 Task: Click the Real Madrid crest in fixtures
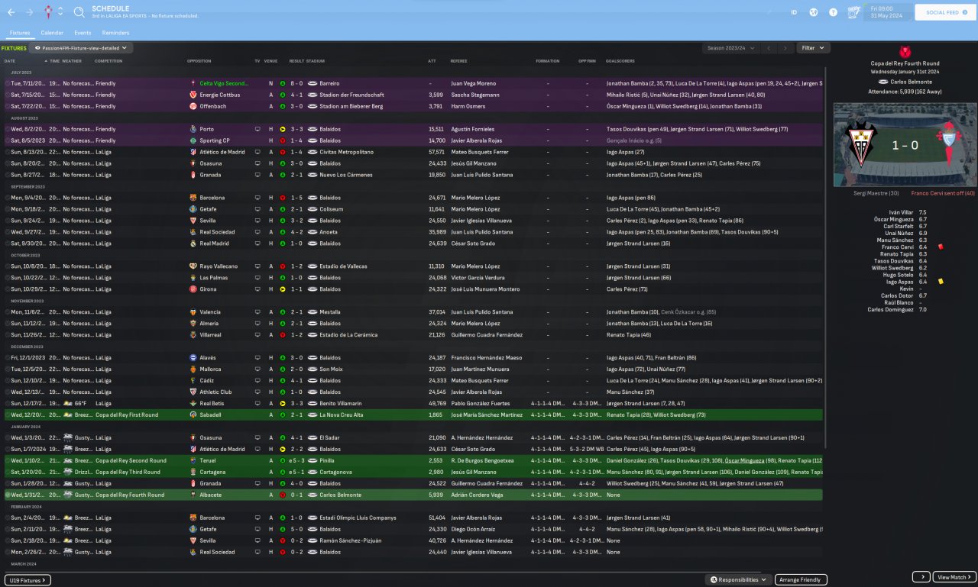tap(193, 244)
